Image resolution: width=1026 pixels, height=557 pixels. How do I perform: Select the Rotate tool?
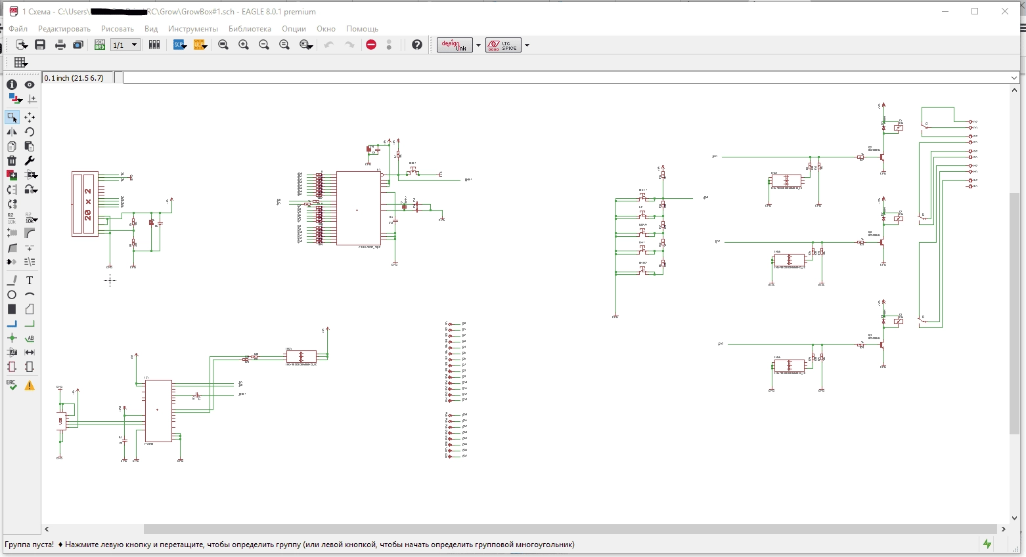pyautogui.click(x=30, y=132)
